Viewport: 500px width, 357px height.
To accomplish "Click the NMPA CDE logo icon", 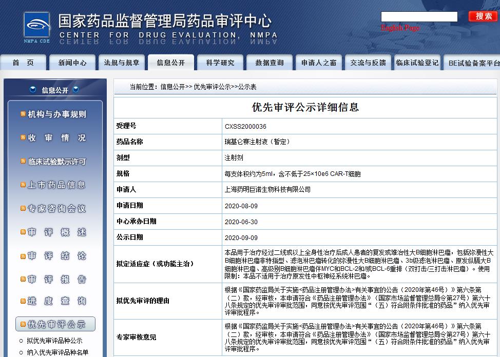I will [36, 27].
